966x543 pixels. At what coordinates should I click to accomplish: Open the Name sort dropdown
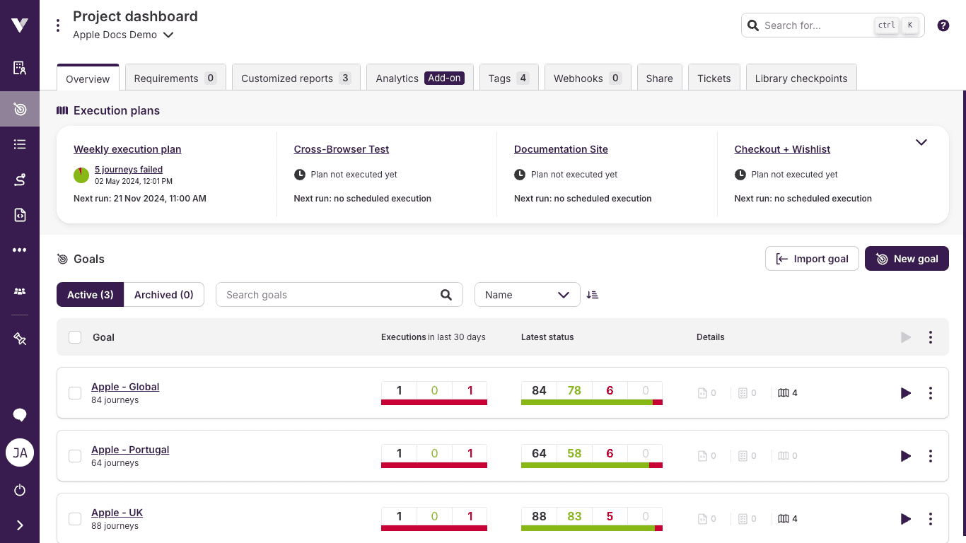coord(527,294)
